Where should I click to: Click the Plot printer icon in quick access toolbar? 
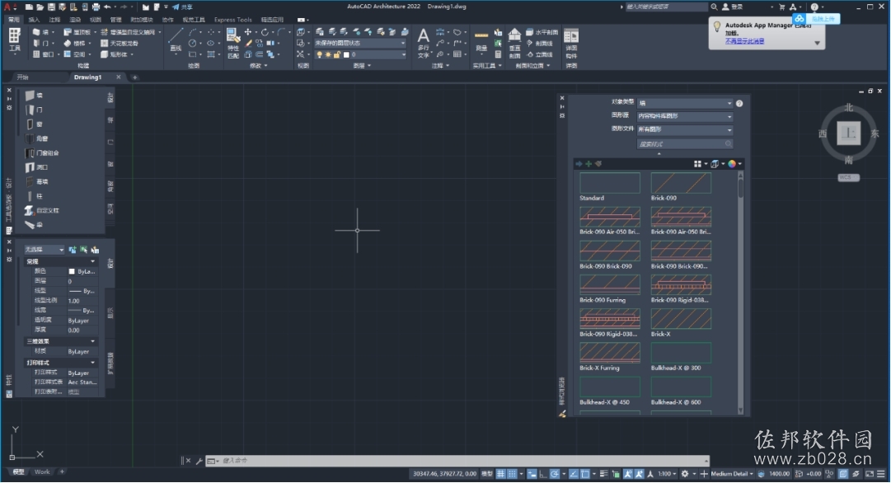coord(96,7)
